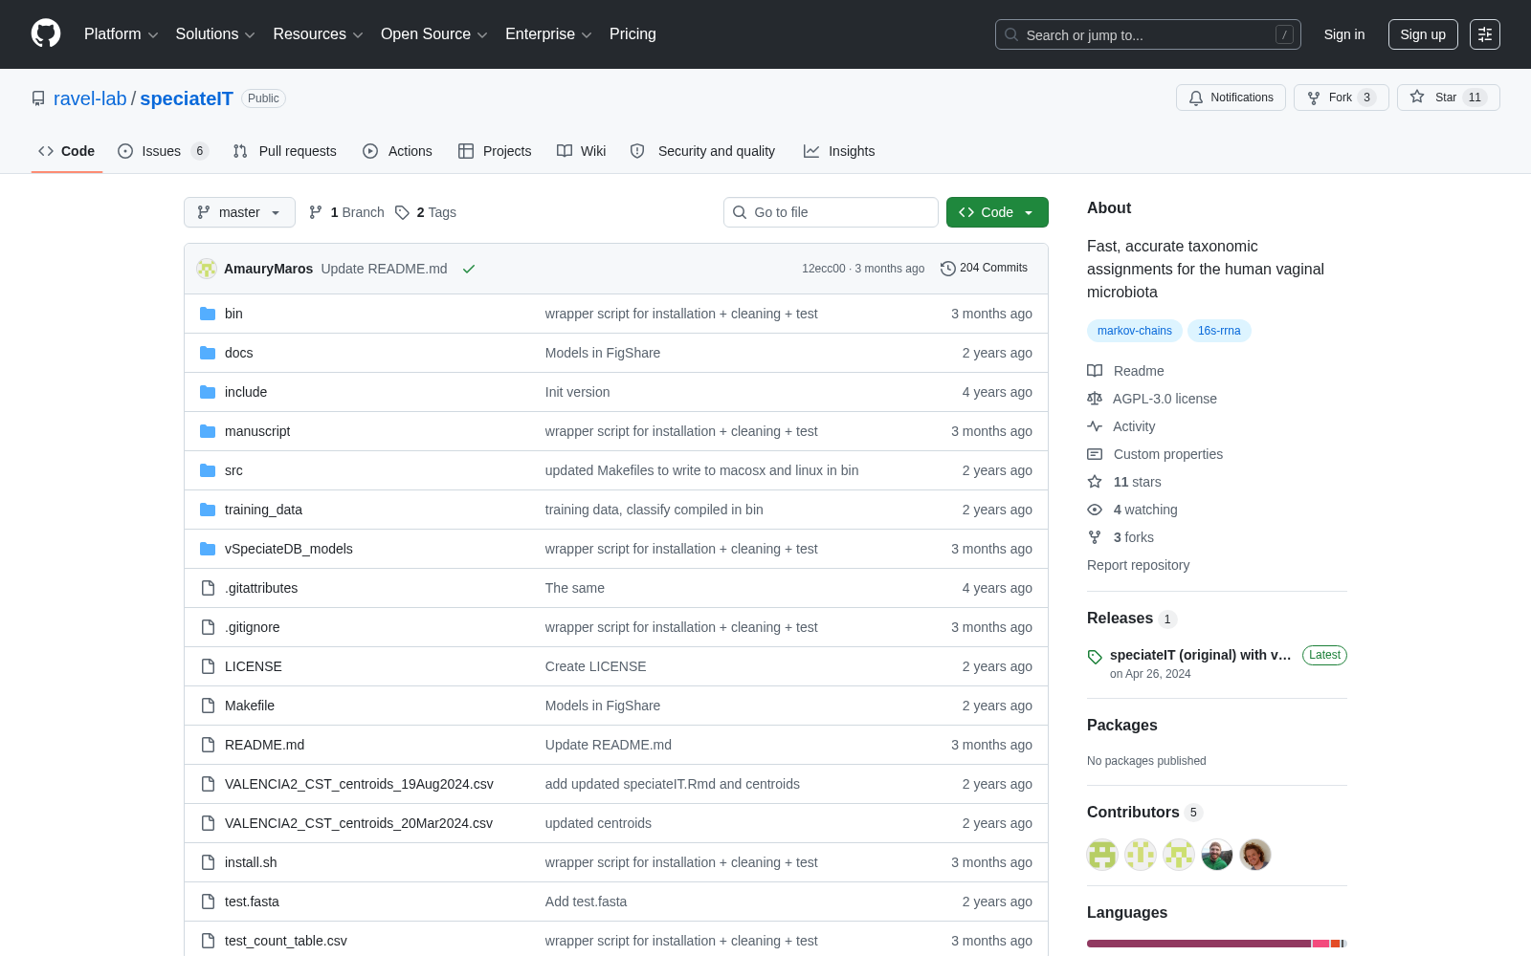Screen dimensions: 1531x956
Task: Open the vSpeciateDB_models folder
Action: point(289,549)
